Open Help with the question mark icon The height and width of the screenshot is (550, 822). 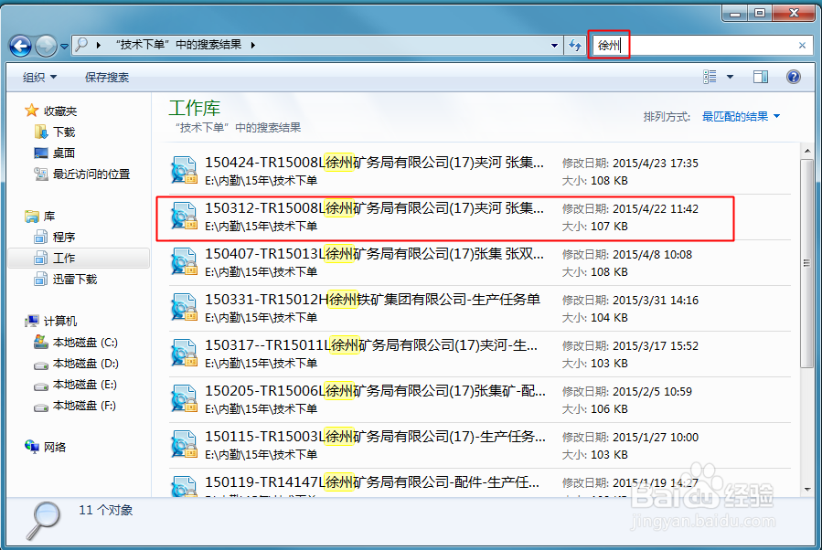tap(793, 77)
